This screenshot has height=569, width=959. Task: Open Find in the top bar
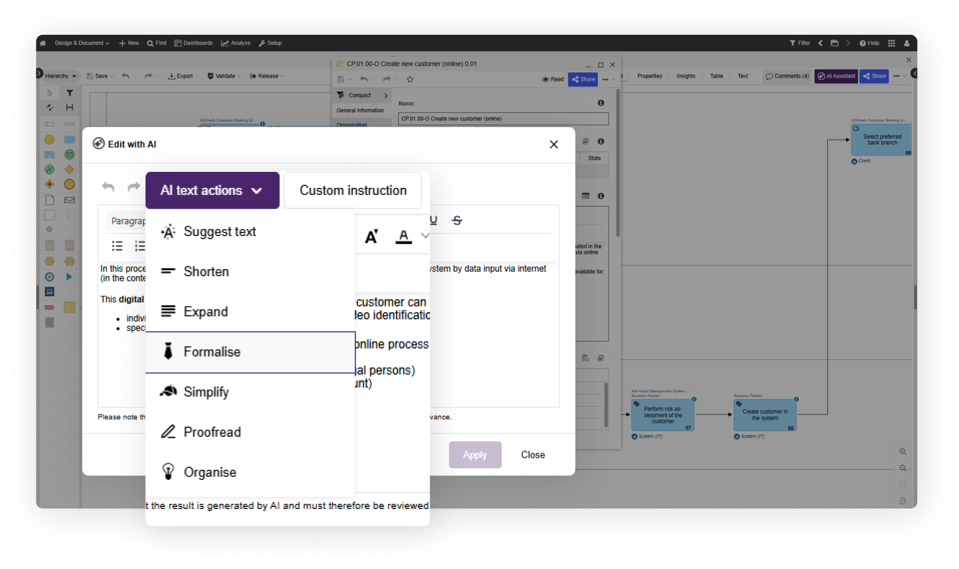(157, 43)
